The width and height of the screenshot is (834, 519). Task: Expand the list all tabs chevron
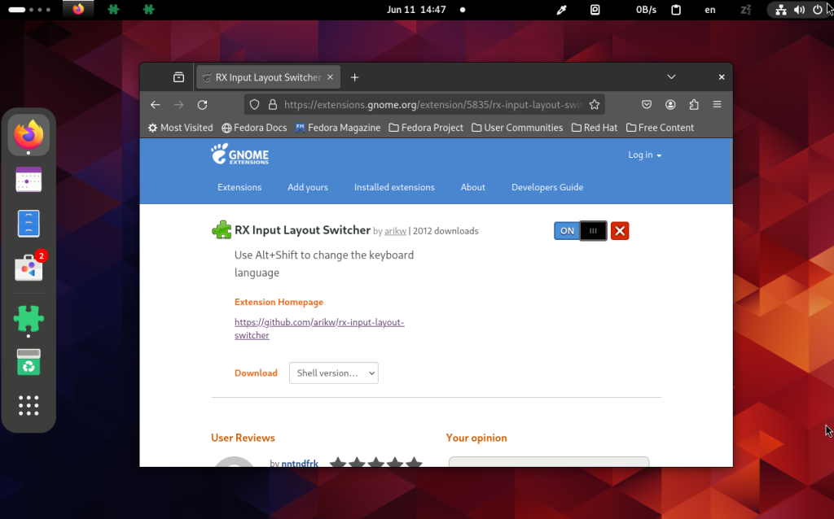point(671,77)
